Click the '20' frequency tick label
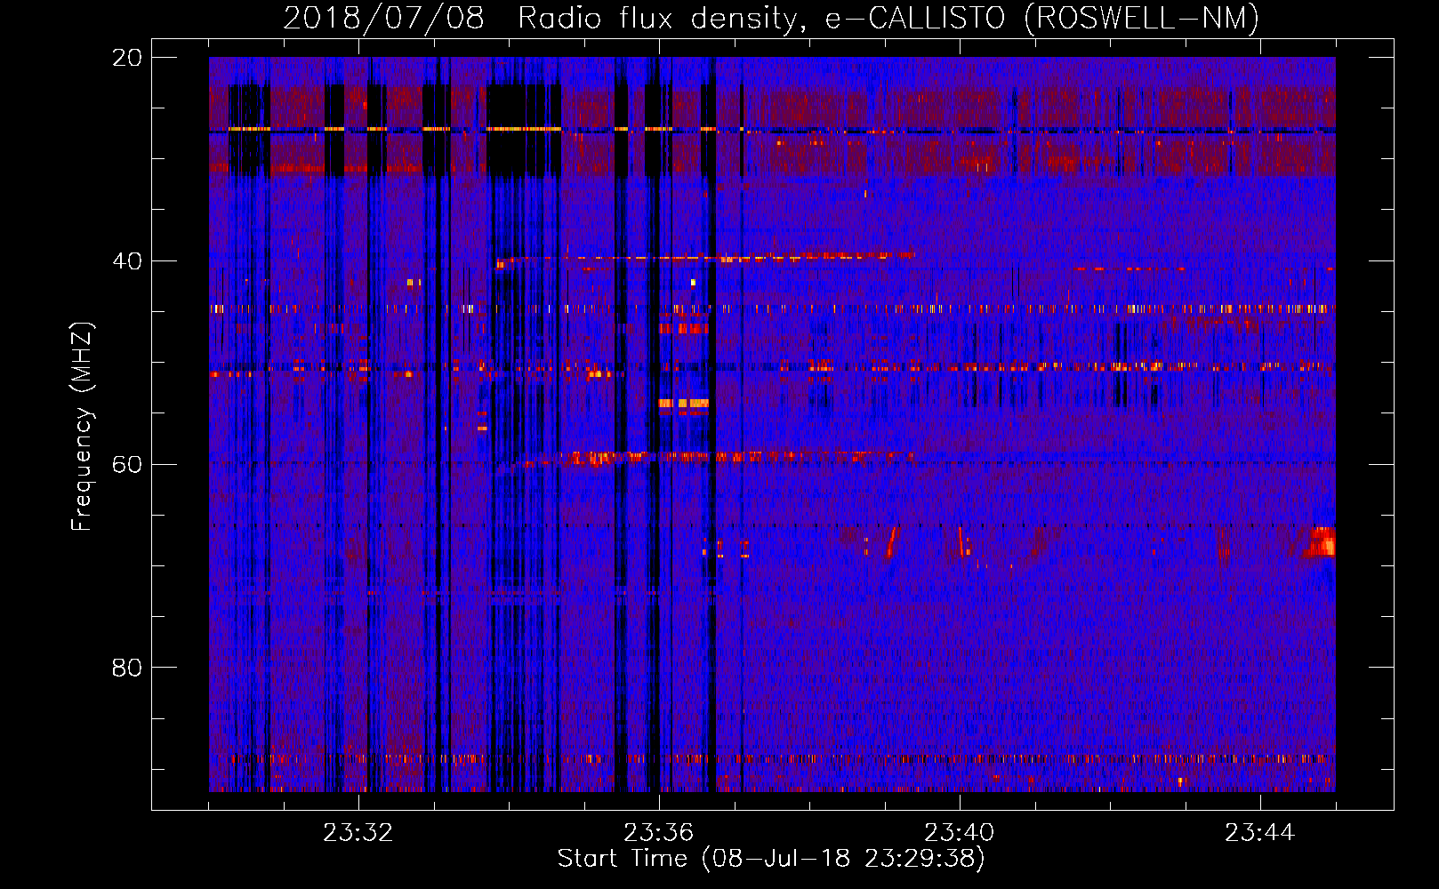The image size is (1439, 889). 127,58
